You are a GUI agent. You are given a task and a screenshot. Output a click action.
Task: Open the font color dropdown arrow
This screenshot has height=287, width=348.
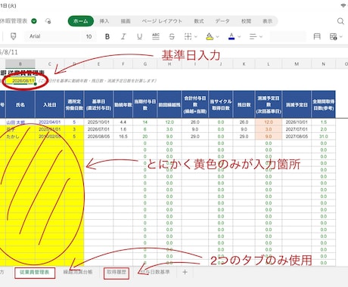coord(239,37)
